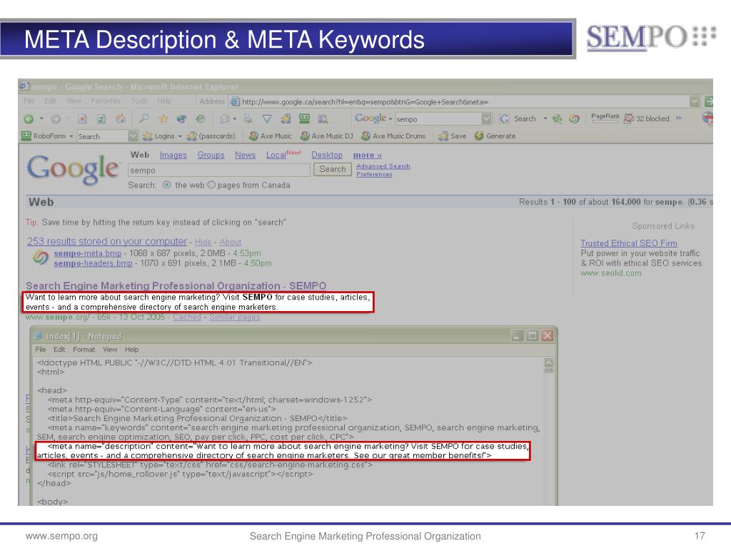Open Advanced Search link
This screenshot has height=548, width=731.
[383, 166]
